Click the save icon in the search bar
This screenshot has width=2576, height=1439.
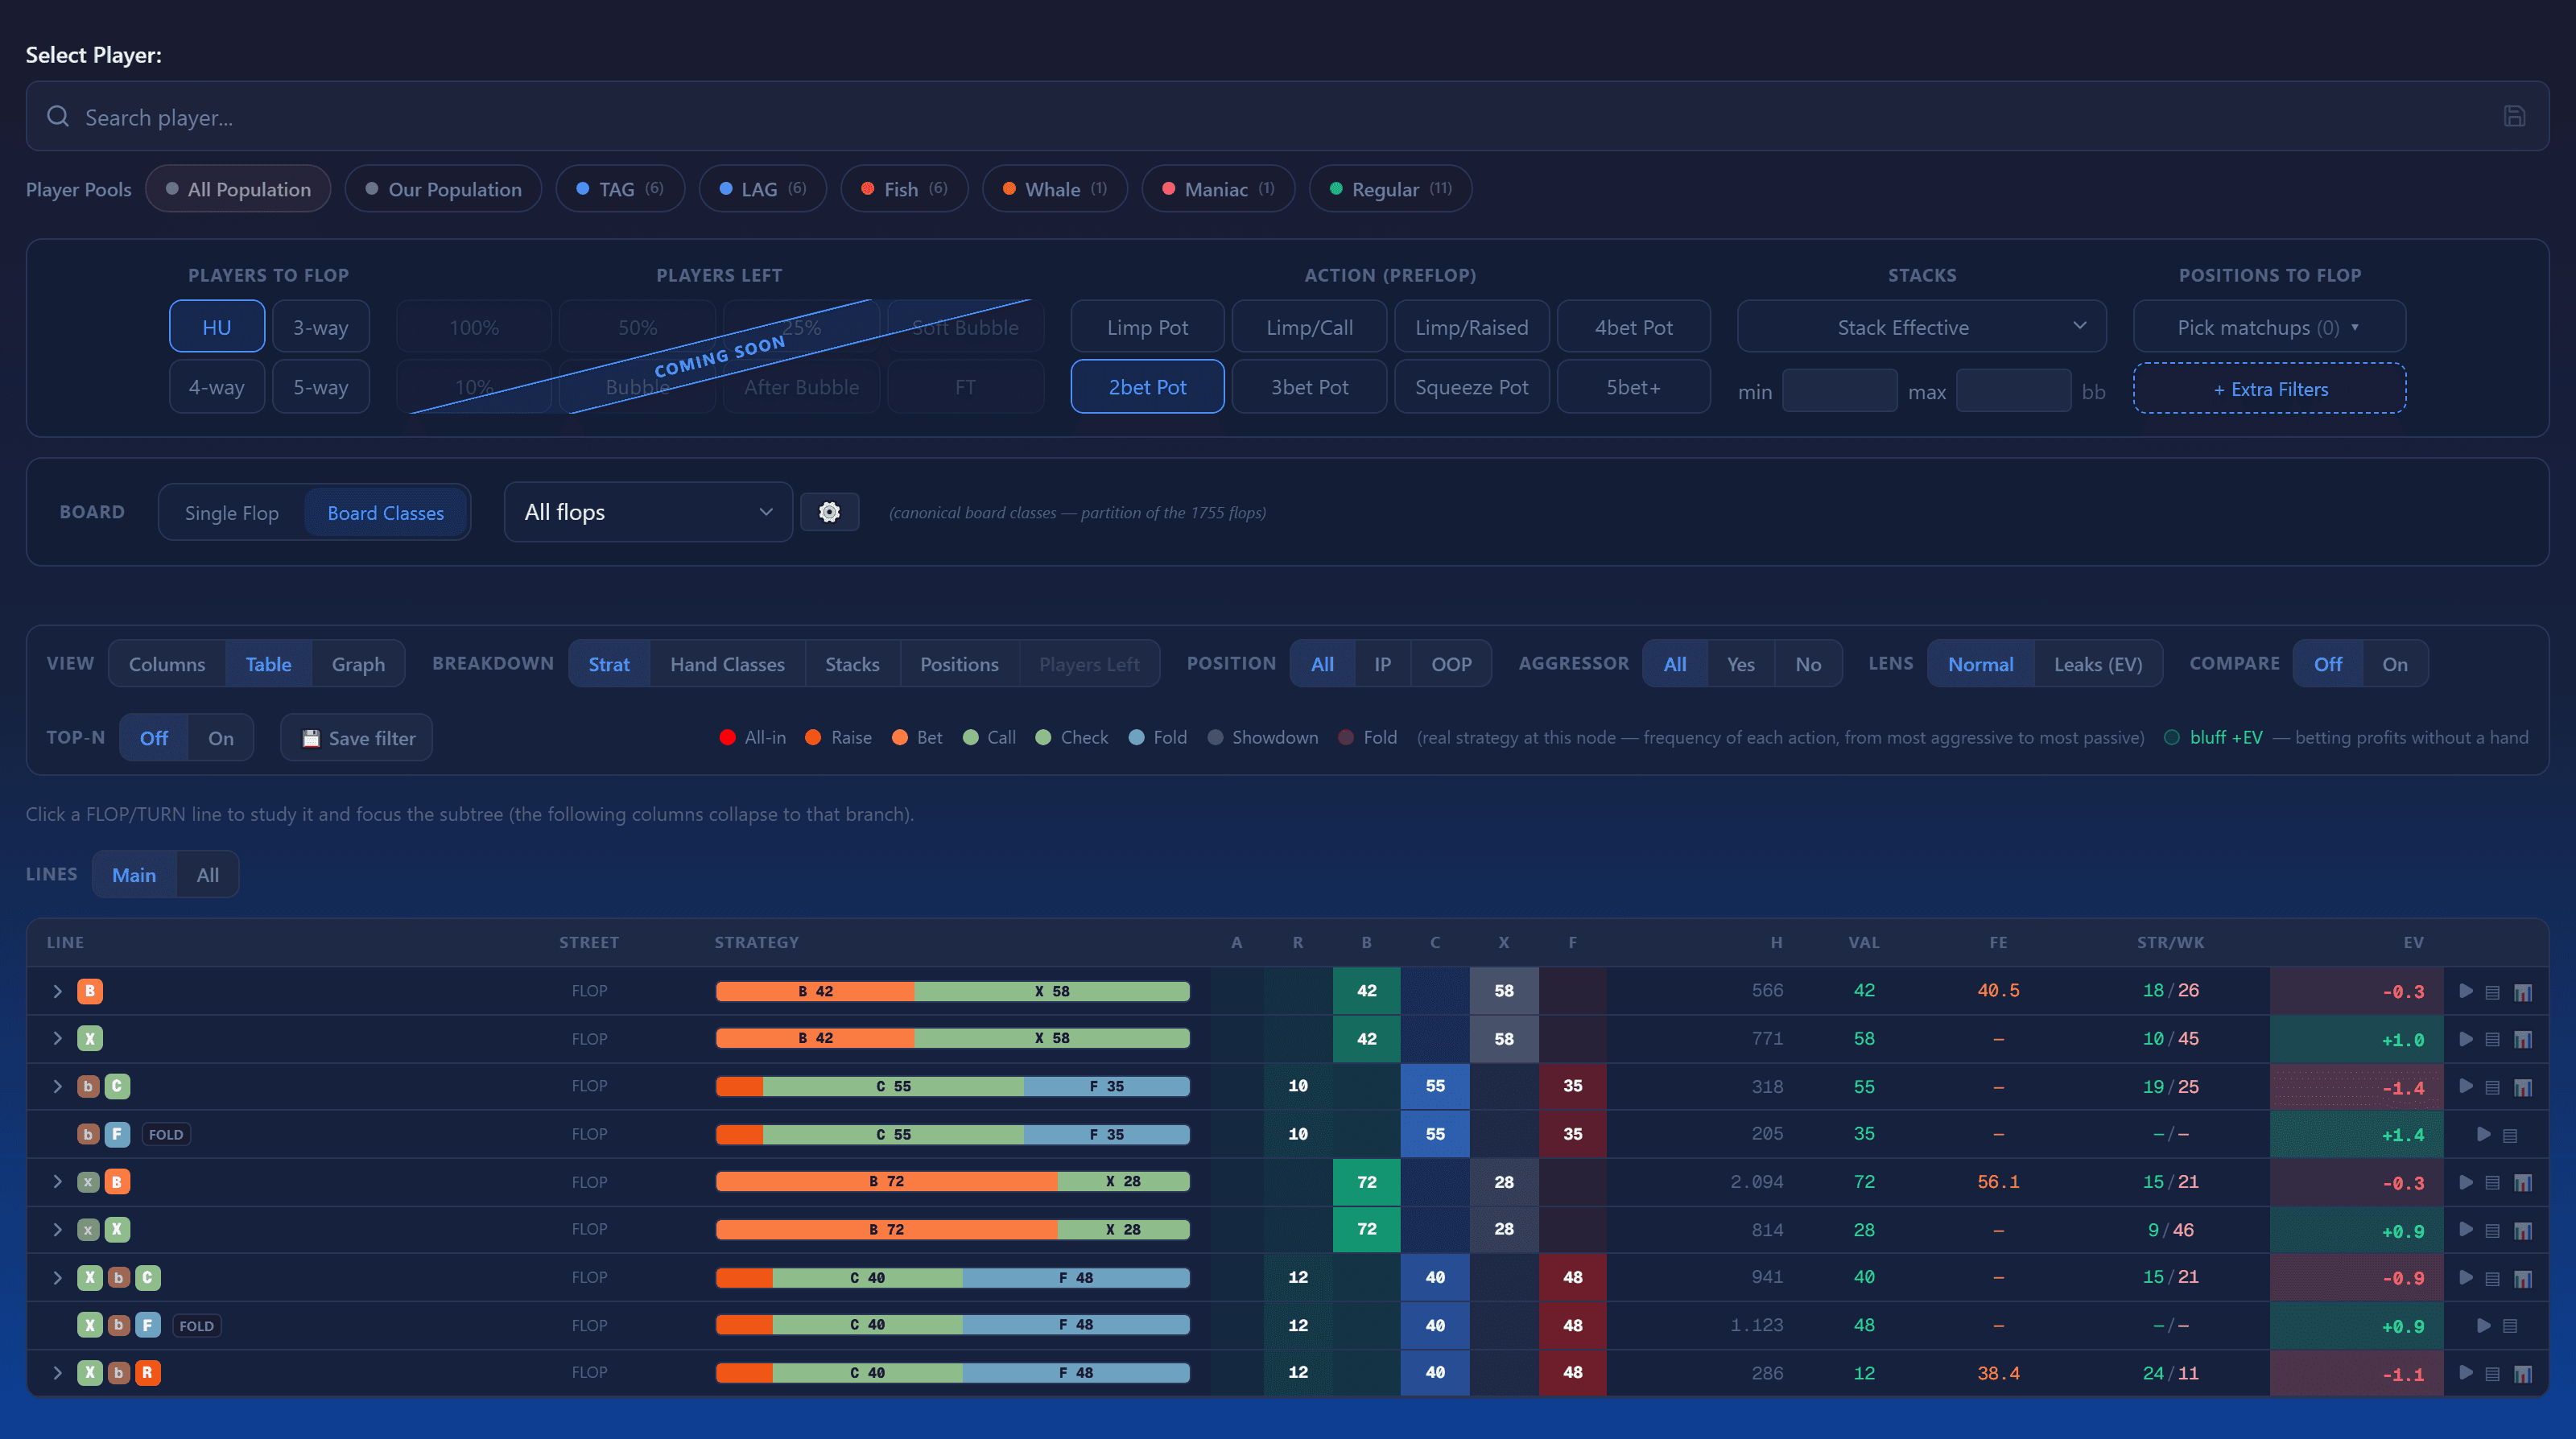pos(2514,116)
